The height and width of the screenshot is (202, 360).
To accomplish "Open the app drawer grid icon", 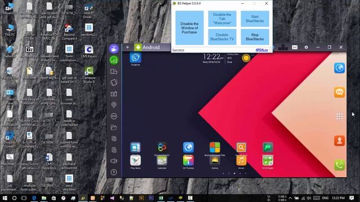I will point(340,116).
